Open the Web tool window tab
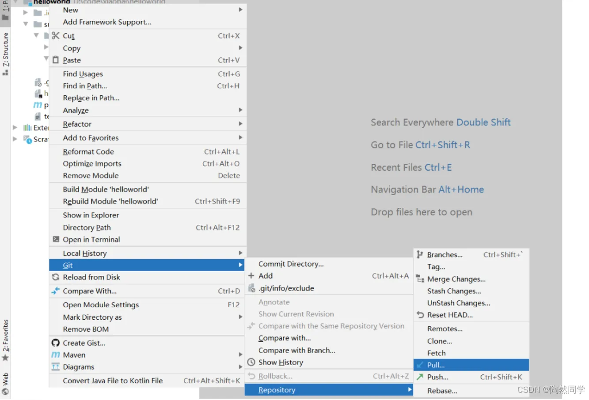 [5, 383]
